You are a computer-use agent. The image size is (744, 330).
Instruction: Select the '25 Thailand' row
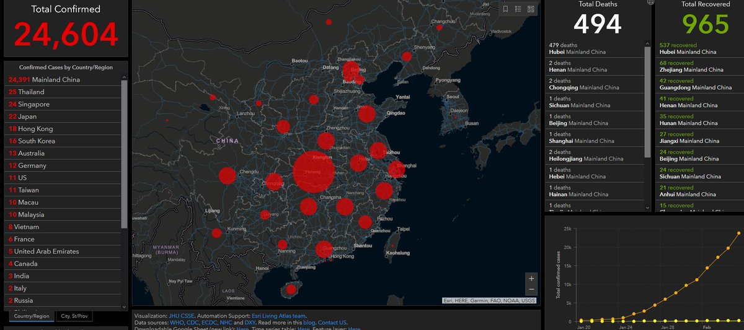(x=63, y=92)
